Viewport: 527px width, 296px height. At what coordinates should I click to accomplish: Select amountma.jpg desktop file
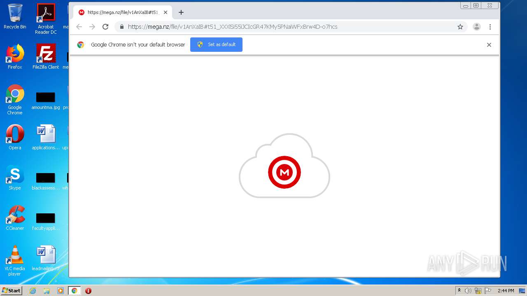(x=46, y=101)
